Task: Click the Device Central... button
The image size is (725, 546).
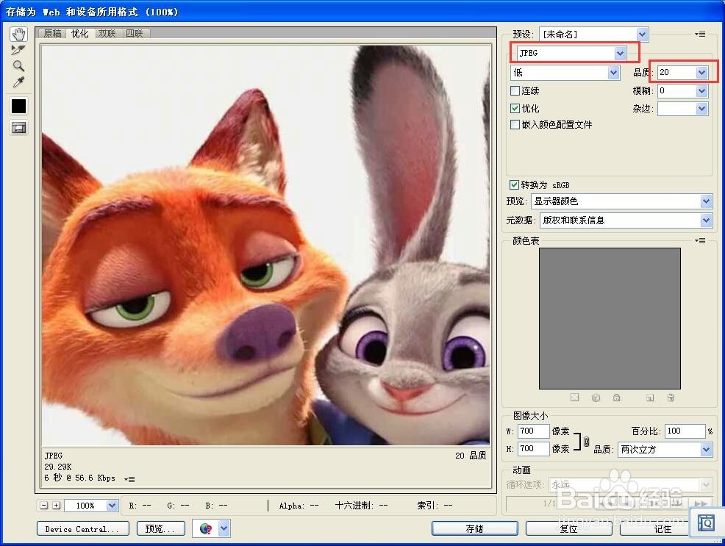Action: coord(83,529)
